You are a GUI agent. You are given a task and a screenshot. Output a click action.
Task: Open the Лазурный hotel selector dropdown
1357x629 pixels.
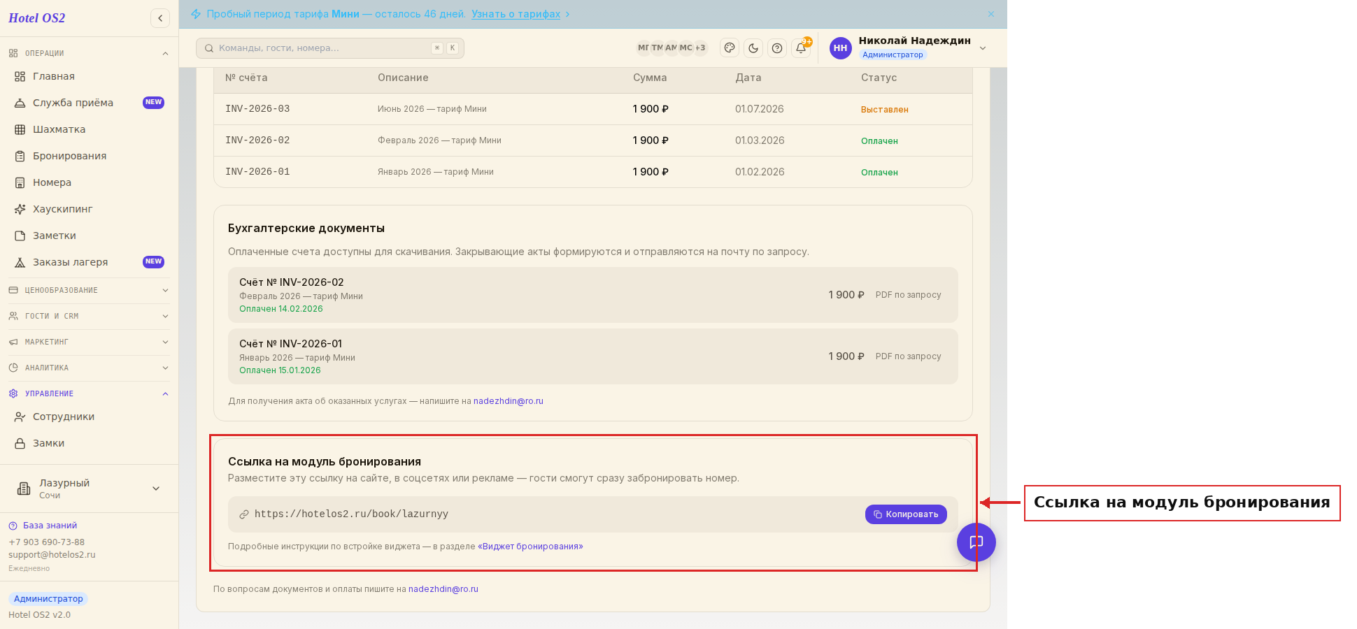pos(89,489)
